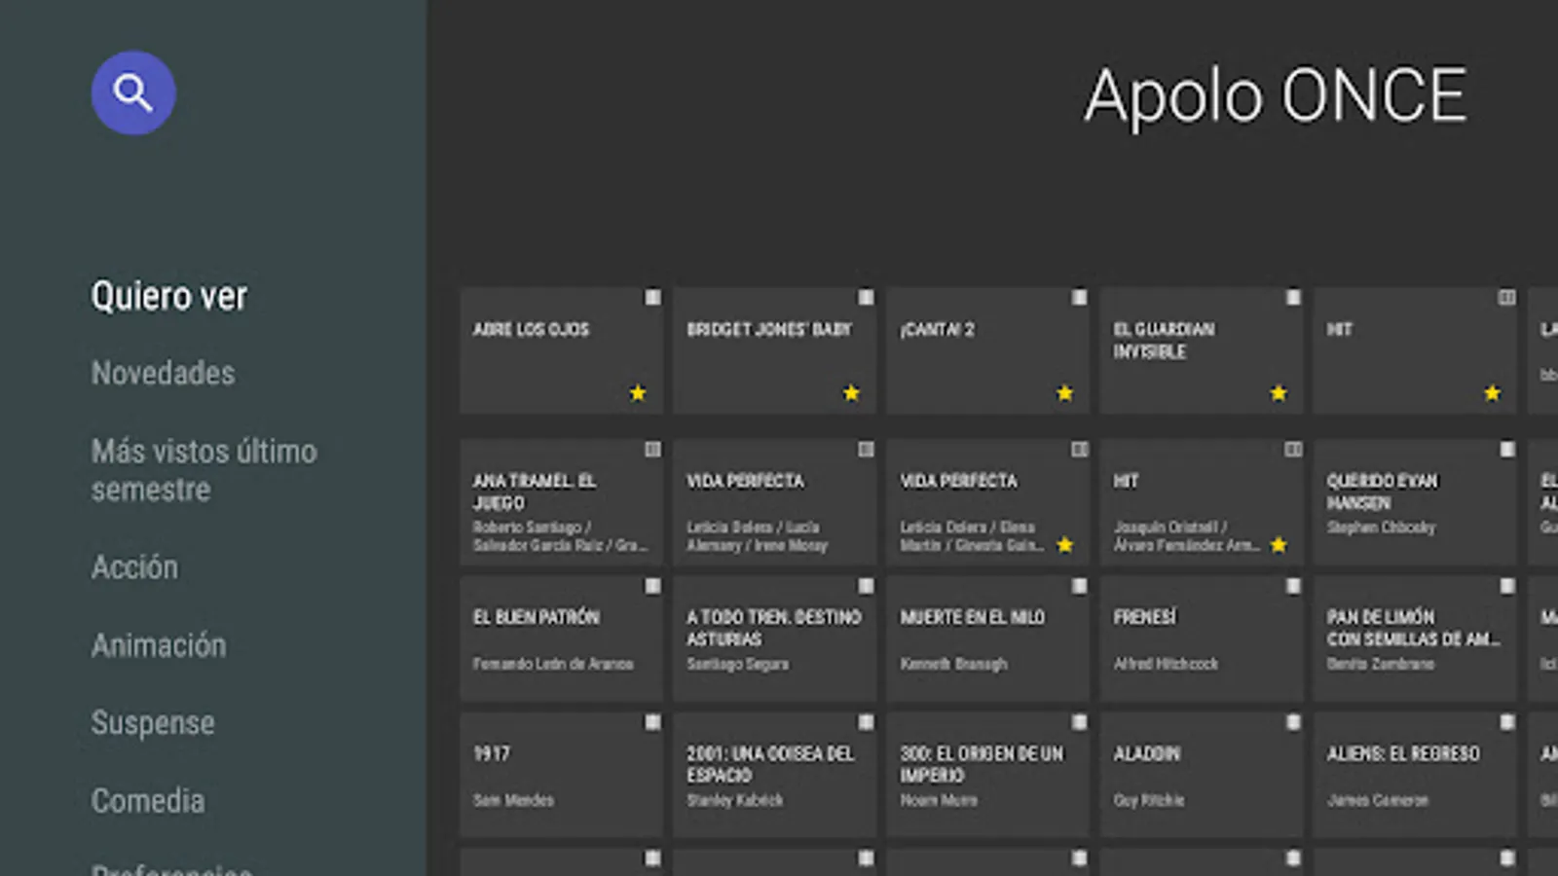Open the Animación category
1558x876 pixels.
click(x=159, y=644)
